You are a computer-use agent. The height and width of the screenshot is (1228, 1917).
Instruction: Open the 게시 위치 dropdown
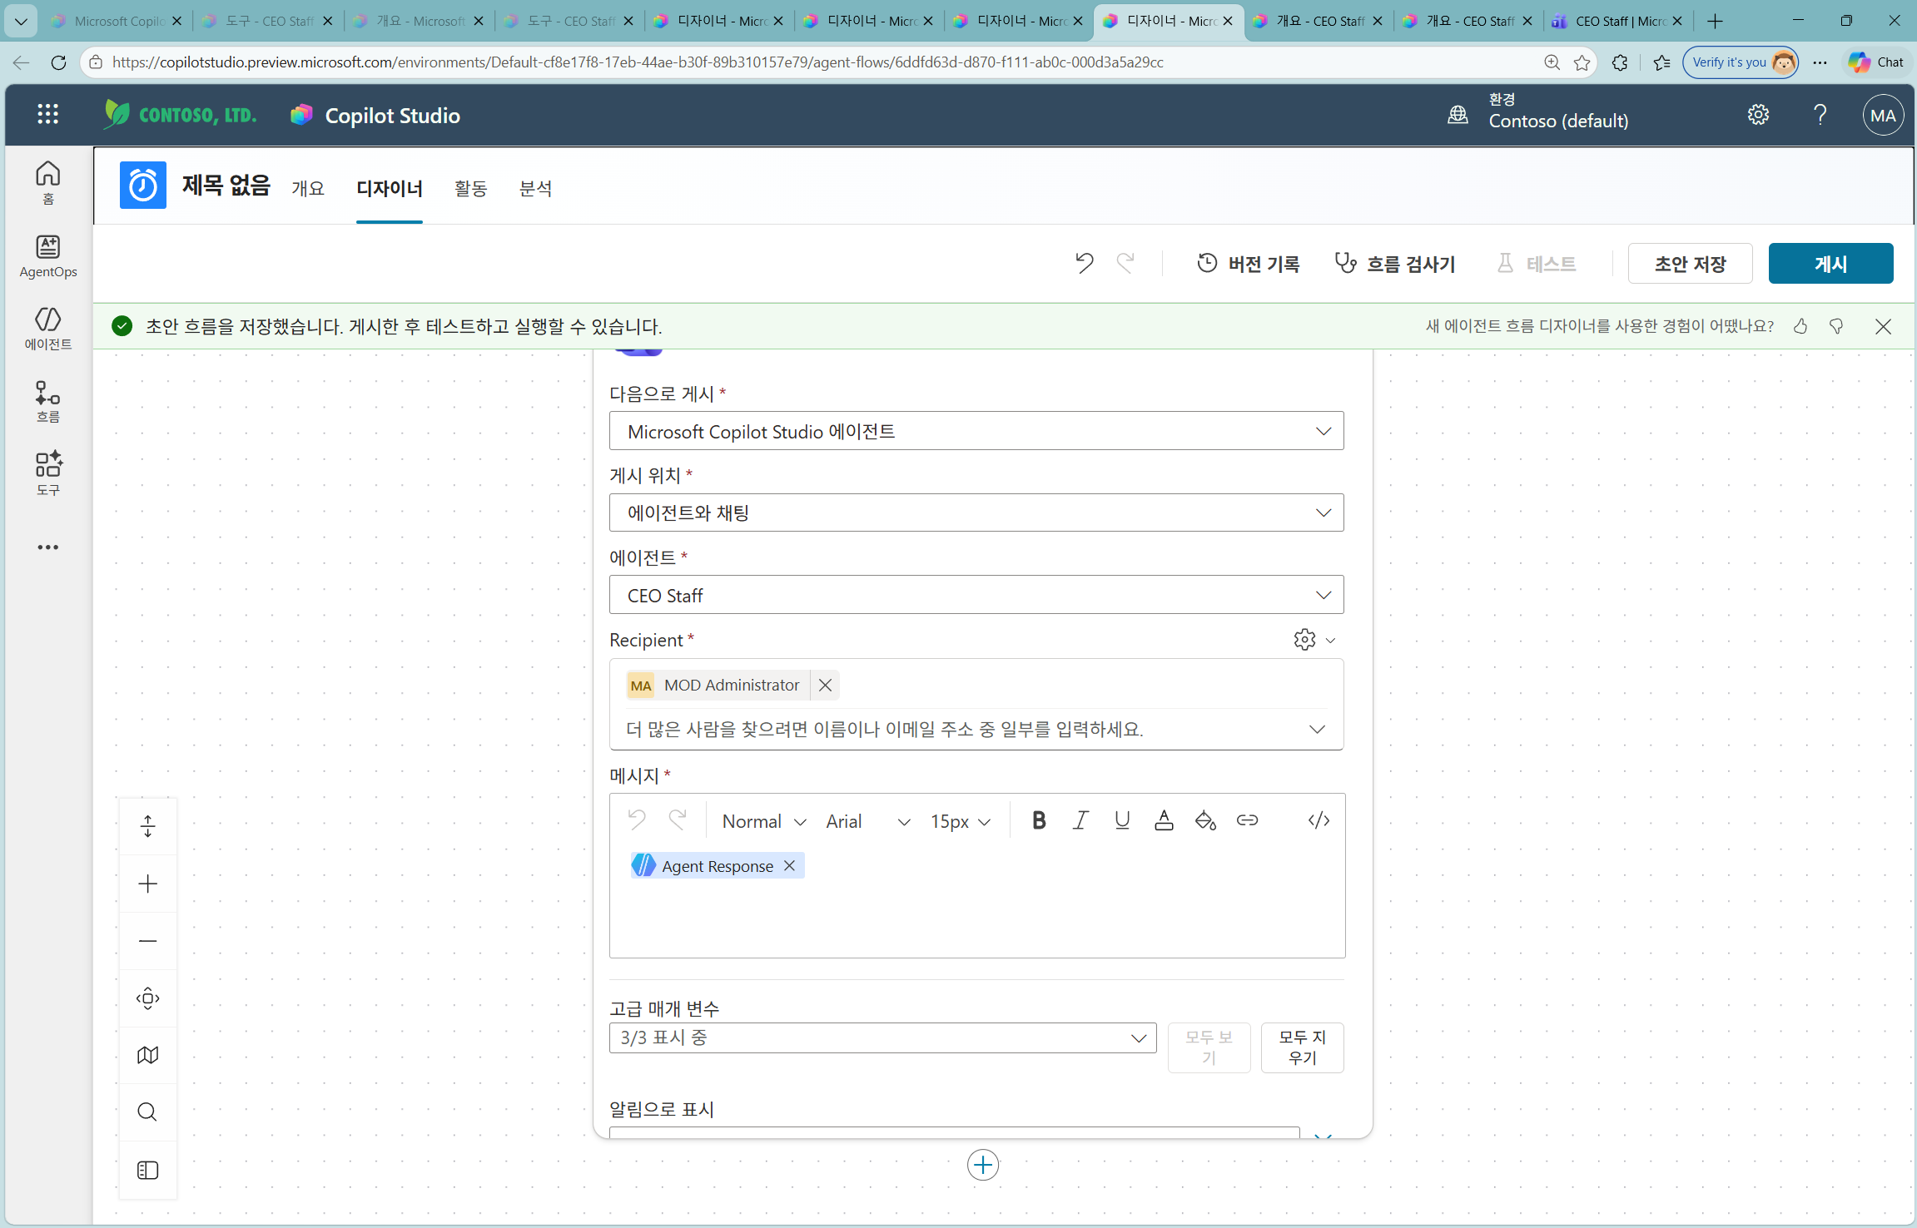click(976, 512)
